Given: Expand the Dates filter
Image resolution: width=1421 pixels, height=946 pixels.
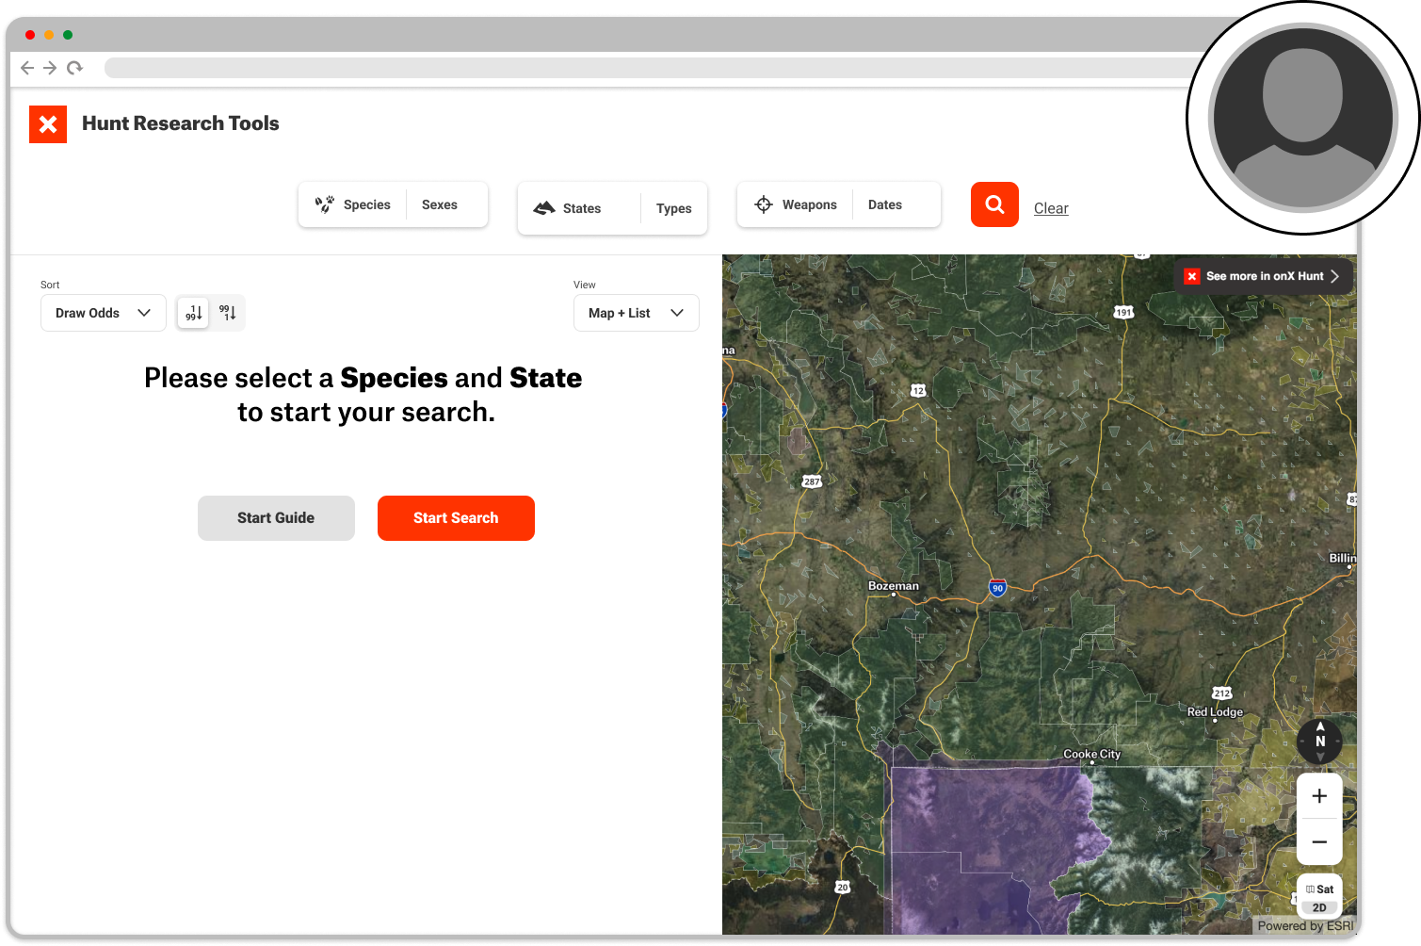Looking at the screenshot, I should pyautogui.click(x=884, y=204).
